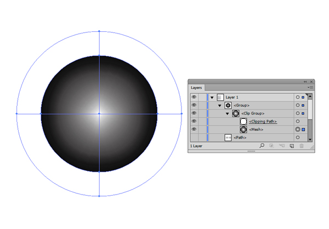Click the <Clipping Path> thumbnail

click(243, 121)
